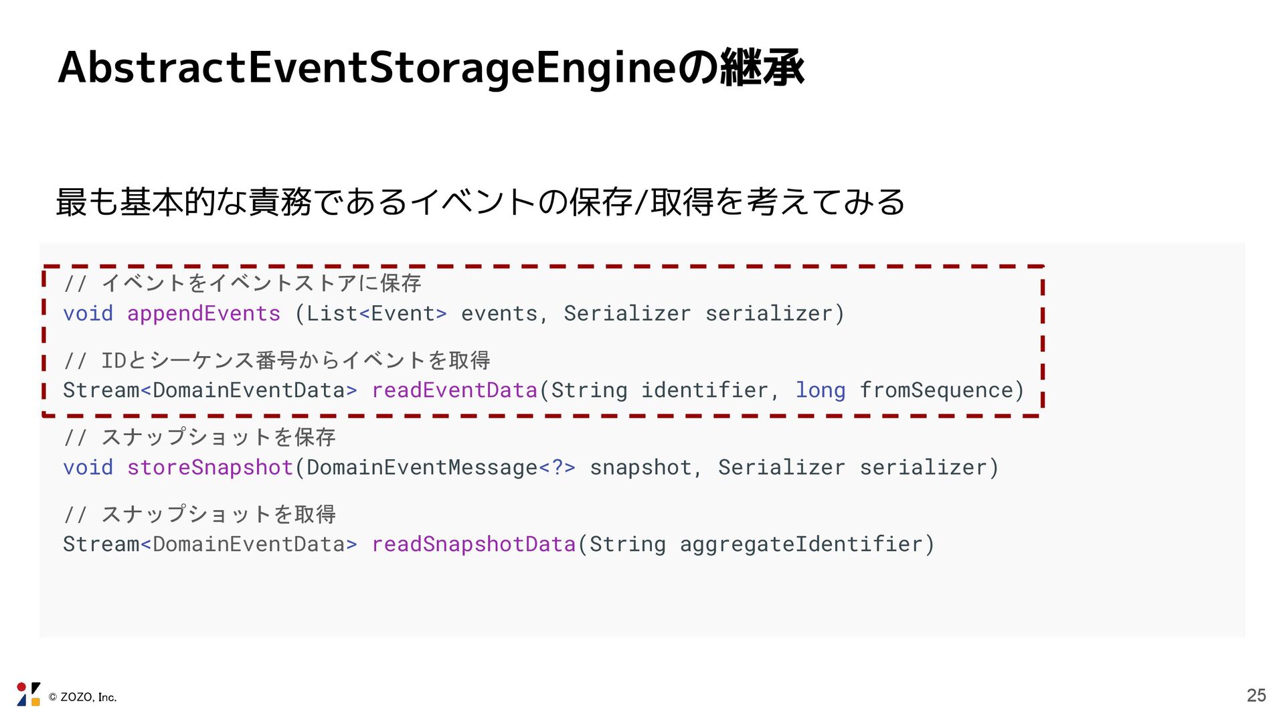Click the void keyword before storeSnapshot

point(88,467)
